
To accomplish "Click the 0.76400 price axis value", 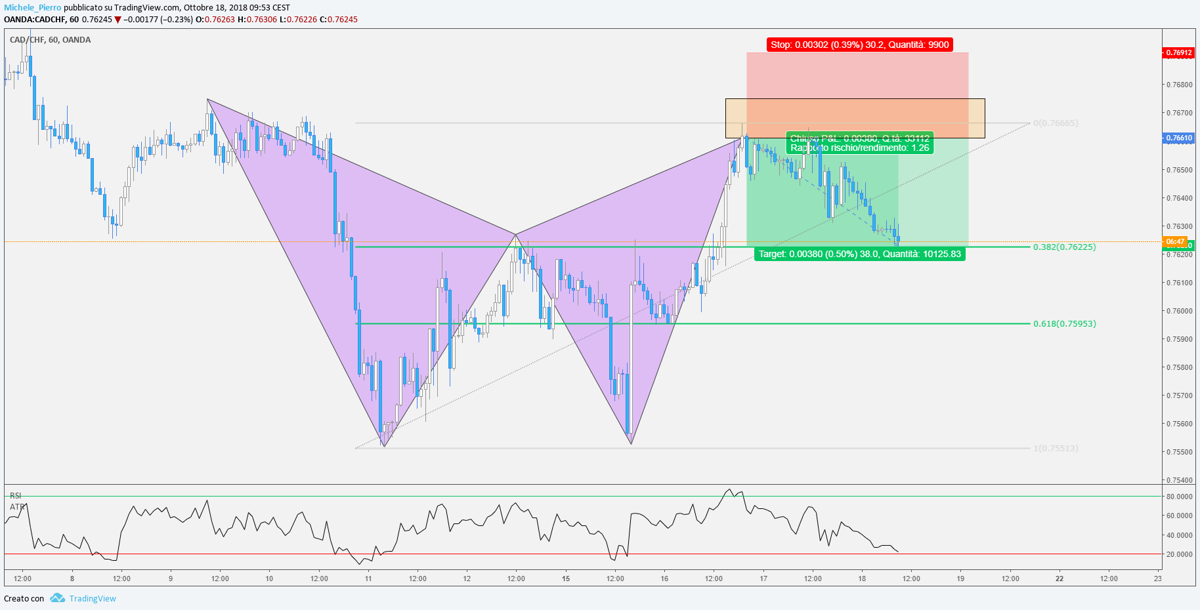I will 1180,198.
